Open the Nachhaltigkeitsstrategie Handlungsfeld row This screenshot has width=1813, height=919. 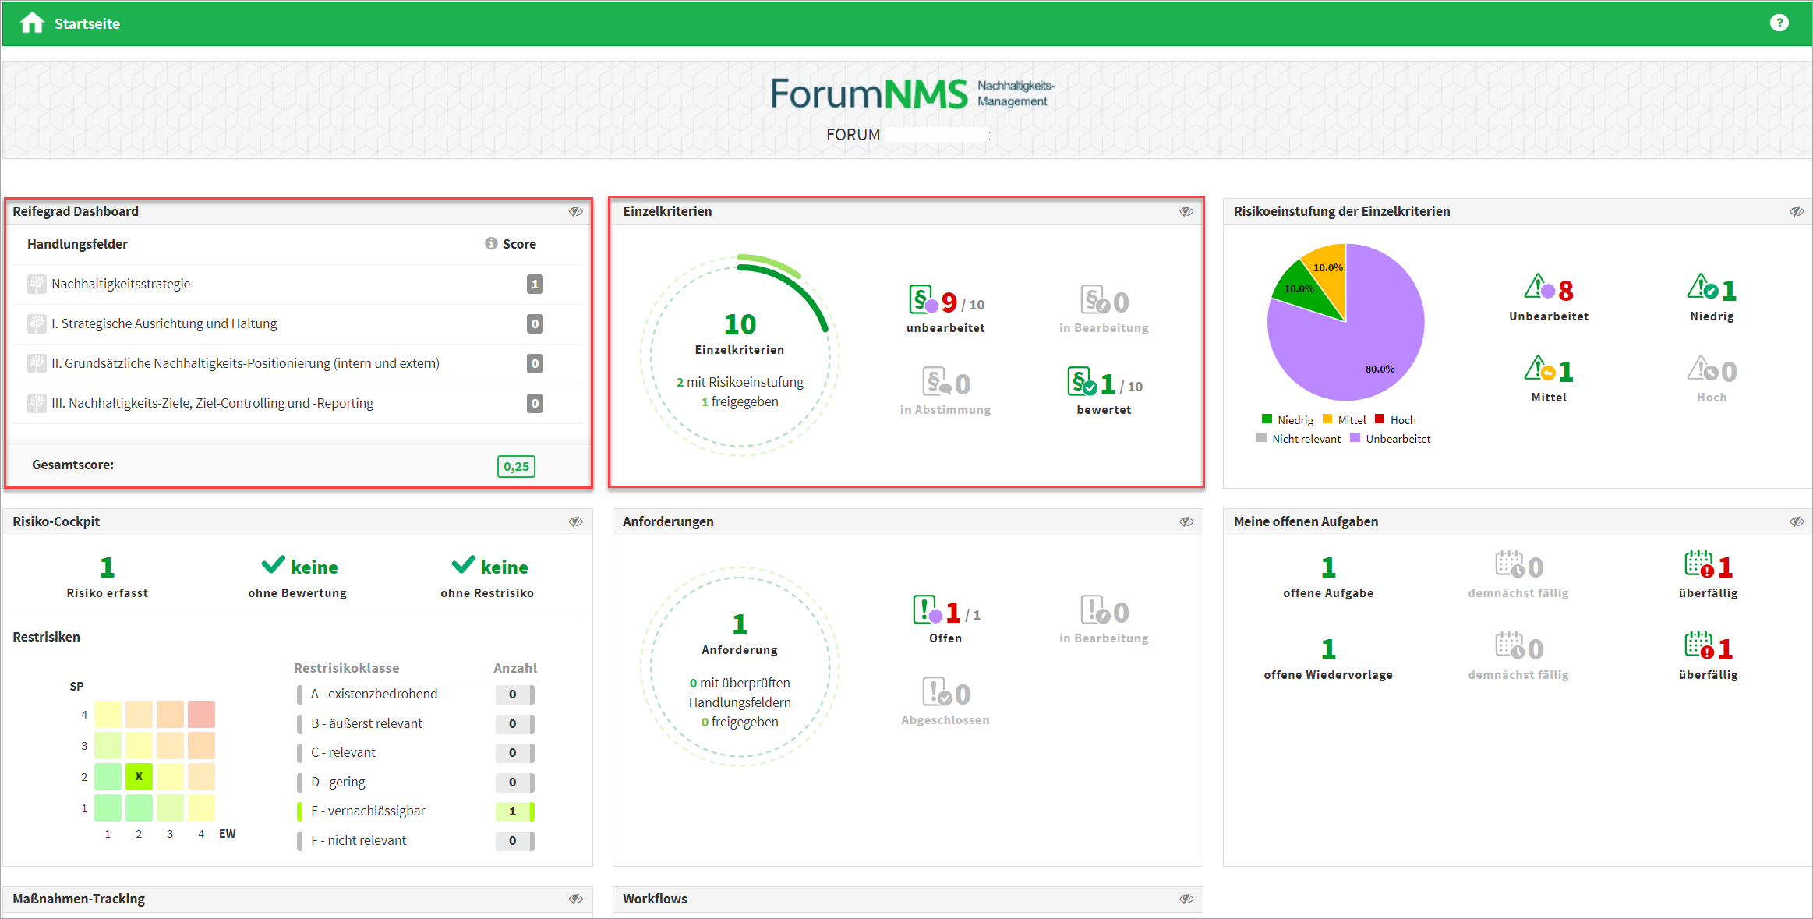[x=121, y=284]
